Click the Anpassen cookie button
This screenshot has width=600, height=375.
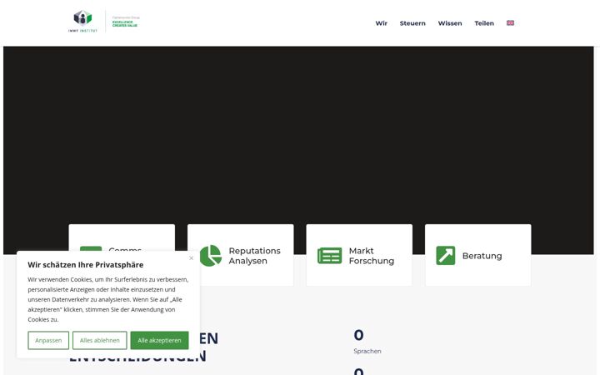[x=48, y=340]
